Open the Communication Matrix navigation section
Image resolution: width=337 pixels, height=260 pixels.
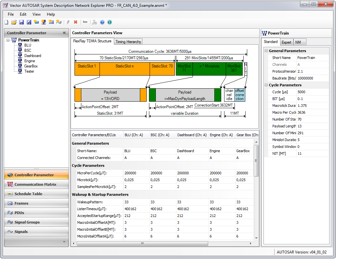(x=35, y=184)
